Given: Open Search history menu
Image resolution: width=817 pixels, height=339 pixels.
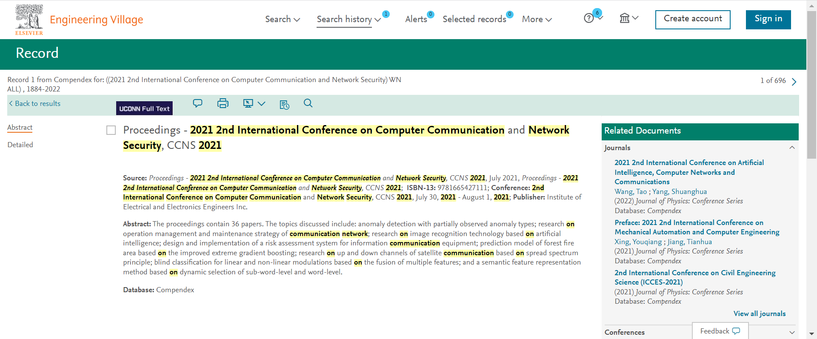Looking at the screenshot, I should 344,19.
